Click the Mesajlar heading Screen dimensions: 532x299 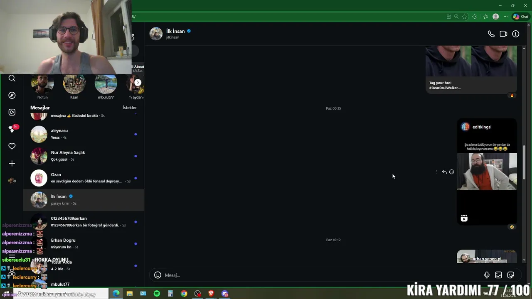click(x=40, y=108)
